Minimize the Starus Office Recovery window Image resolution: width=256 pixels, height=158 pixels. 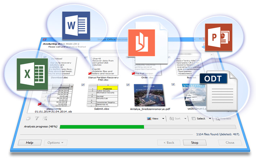[x=195, y=39]
